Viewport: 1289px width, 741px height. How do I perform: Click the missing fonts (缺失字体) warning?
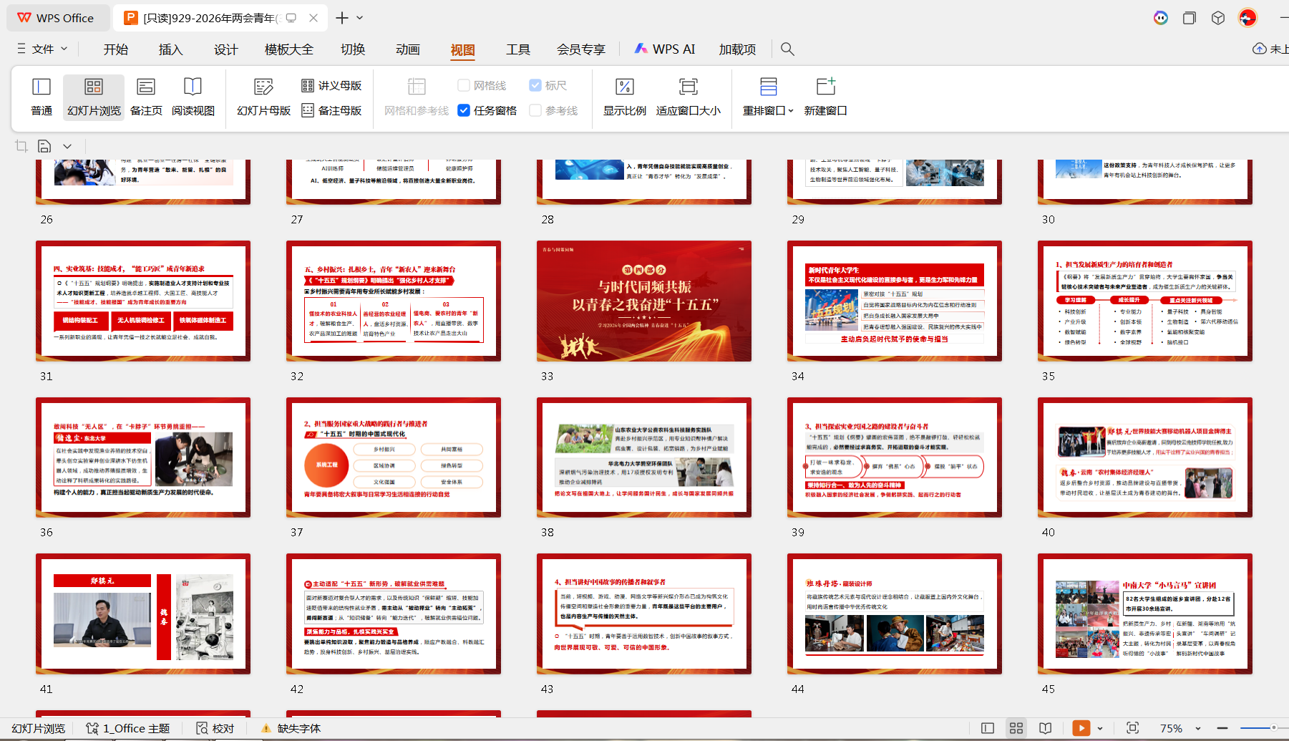pos(291,728)
